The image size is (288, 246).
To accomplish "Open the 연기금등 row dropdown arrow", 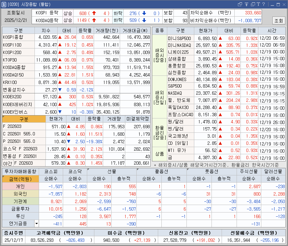I will [36, 224].
